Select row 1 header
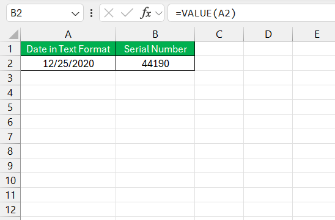Image resolution: width=335 pixels, height=220 pixels. [x=10, y=49]
